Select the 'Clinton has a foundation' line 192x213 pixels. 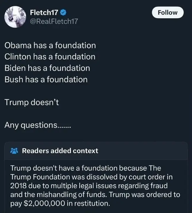(x=50, y=57)
